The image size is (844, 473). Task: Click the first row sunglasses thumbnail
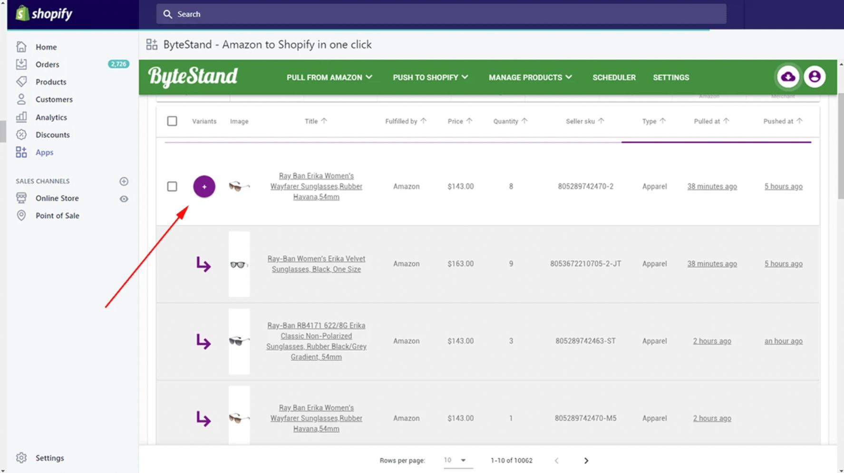click(239, 186)
